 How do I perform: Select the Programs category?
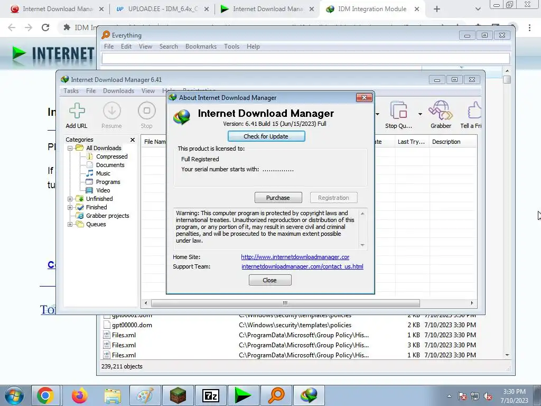(108, 182)
